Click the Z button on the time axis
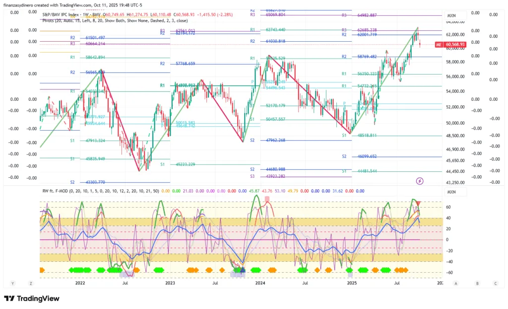508x309 pixels. (x=31, y=283)
